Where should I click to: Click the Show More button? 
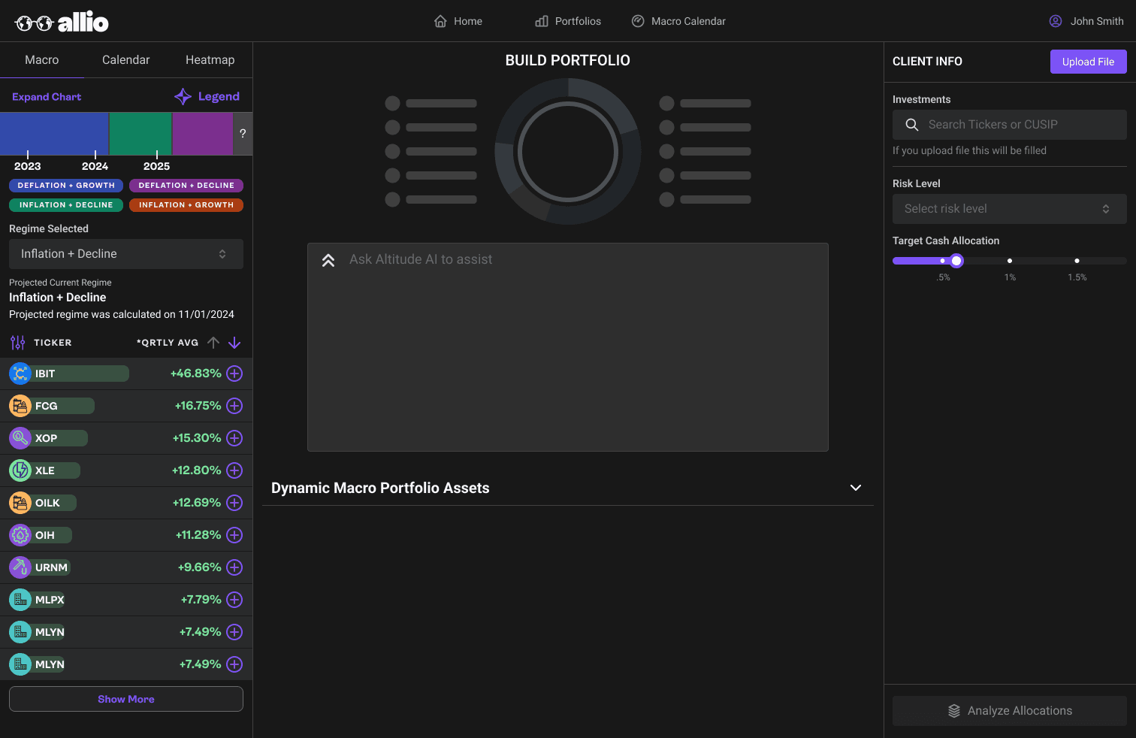(x=126, y=699)
